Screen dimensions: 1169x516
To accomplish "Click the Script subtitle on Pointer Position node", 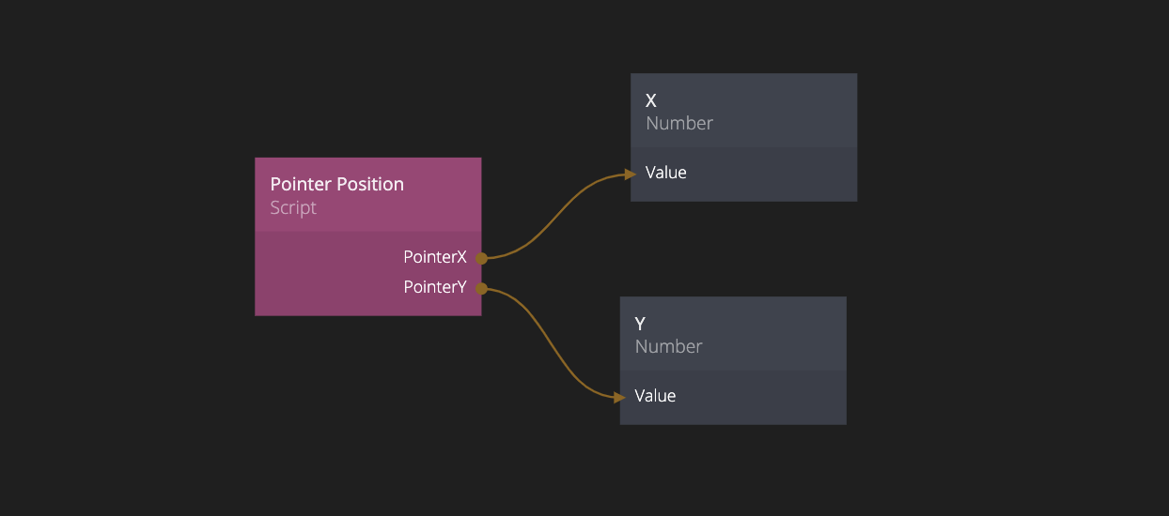I will click(293, 208).
